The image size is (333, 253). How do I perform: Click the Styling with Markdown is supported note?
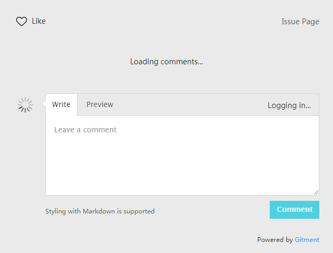click(100, 211)
